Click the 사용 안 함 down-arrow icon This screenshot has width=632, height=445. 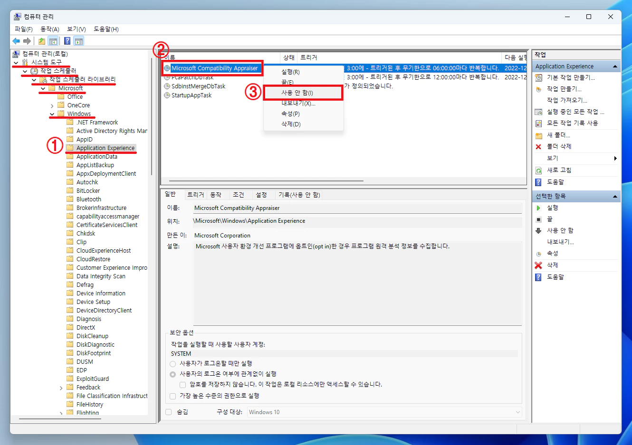[538, 231]
